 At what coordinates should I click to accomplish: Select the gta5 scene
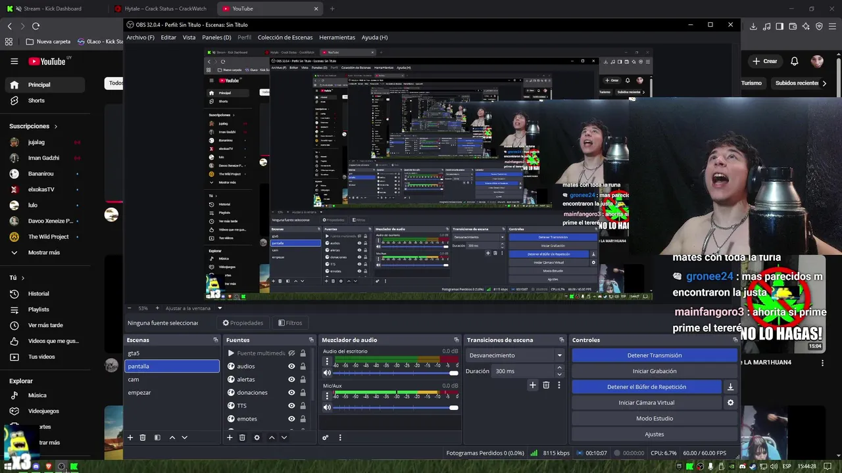172,353
